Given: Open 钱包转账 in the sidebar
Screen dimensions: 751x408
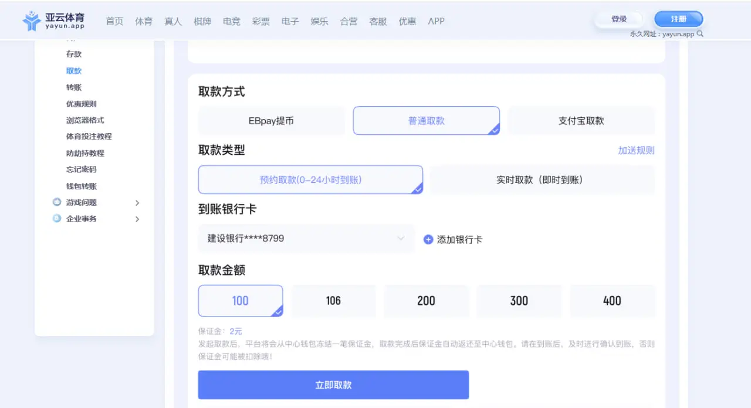Looking at the screenshot, I should (82, 186).
